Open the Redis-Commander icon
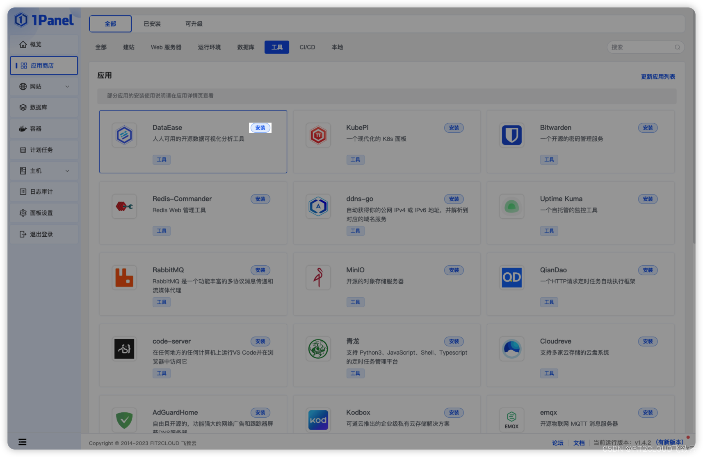703x457 pixels. (x=124, y=206)
